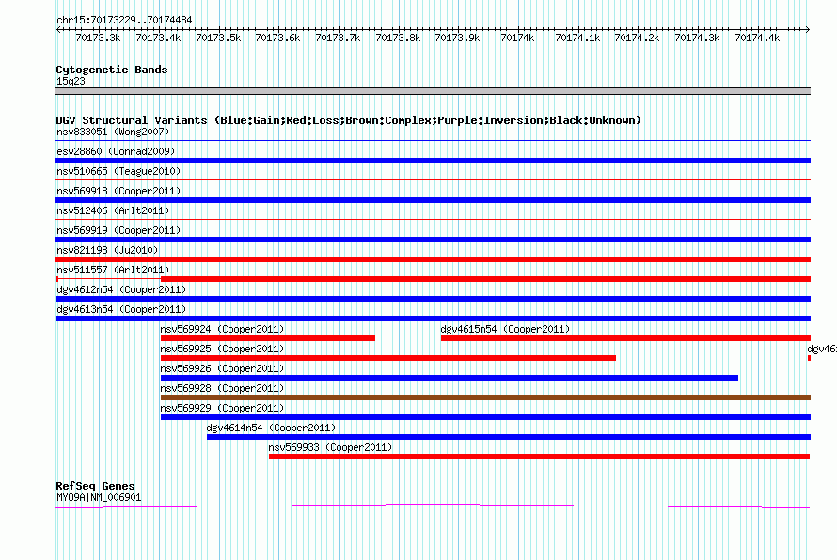Click the chr15:70173229..70174484 region label

(124, 20)
